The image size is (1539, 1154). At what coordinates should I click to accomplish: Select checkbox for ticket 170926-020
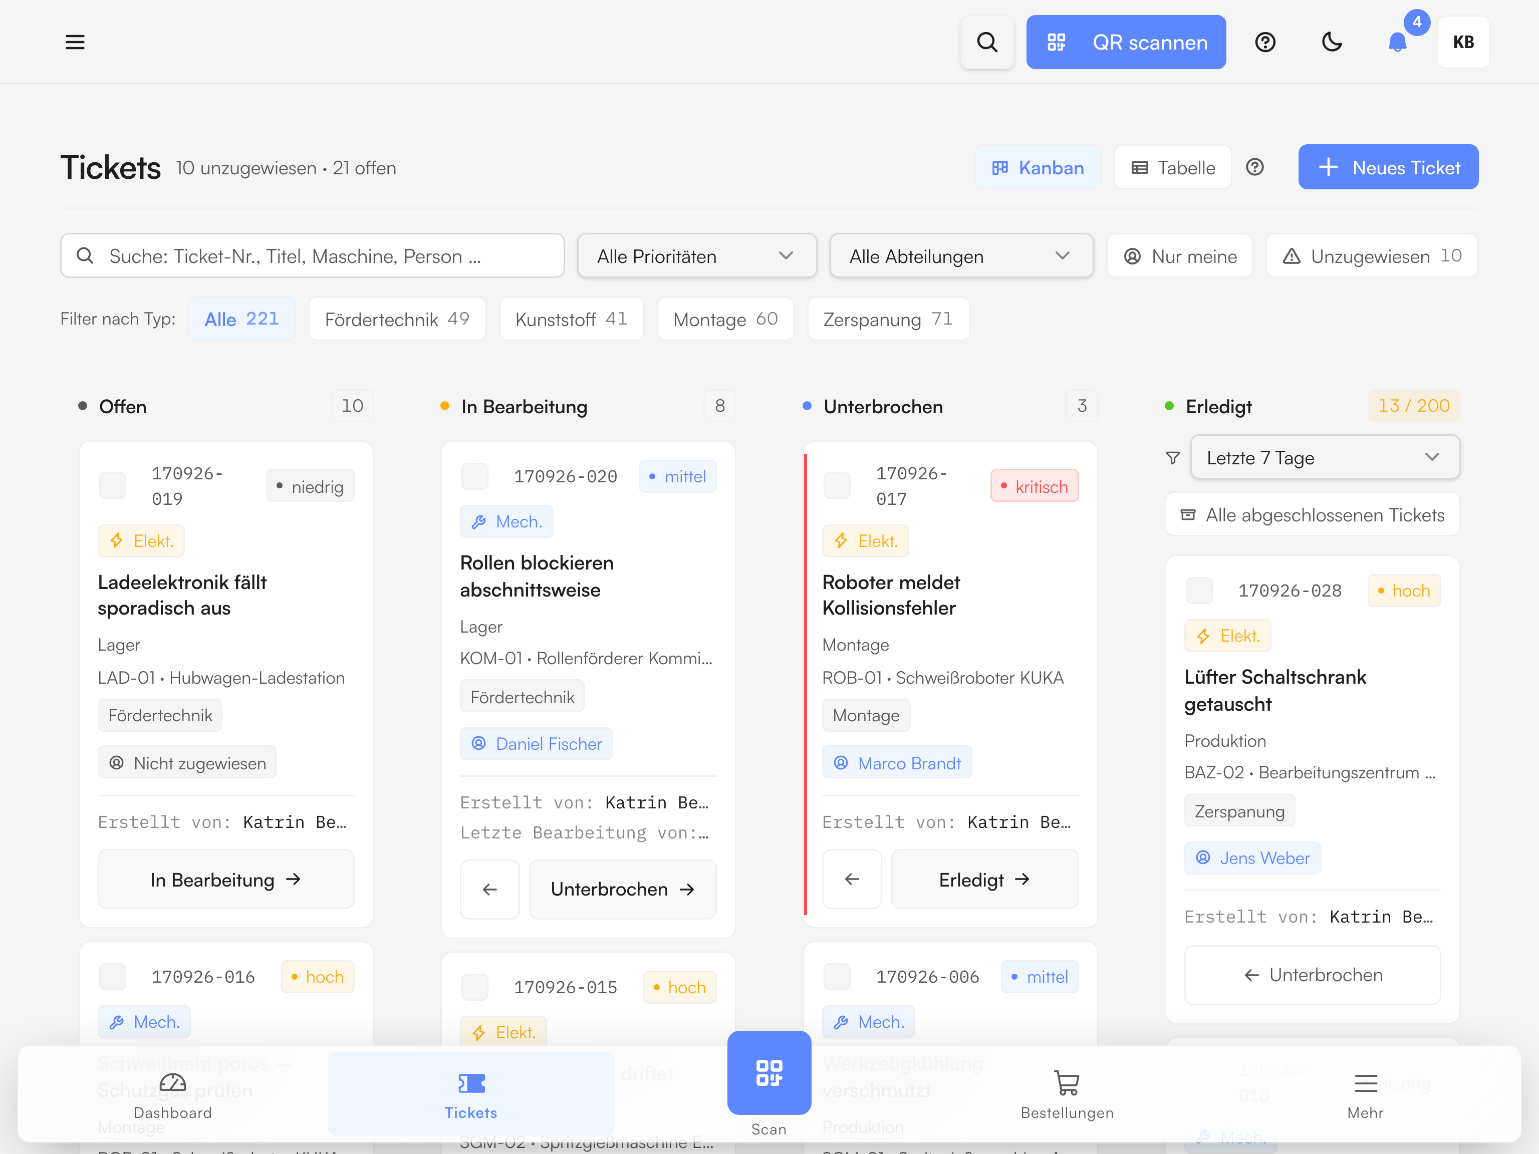(475, 476)
